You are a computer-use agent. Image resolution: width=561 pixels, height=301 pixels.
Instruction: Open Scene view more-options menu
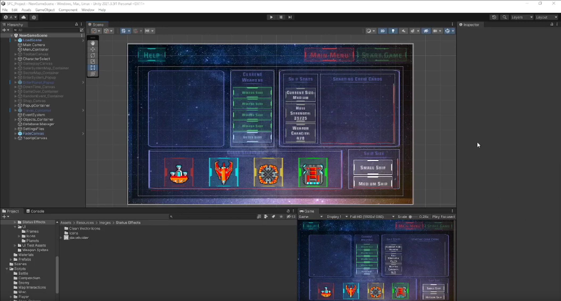[452, 24]
